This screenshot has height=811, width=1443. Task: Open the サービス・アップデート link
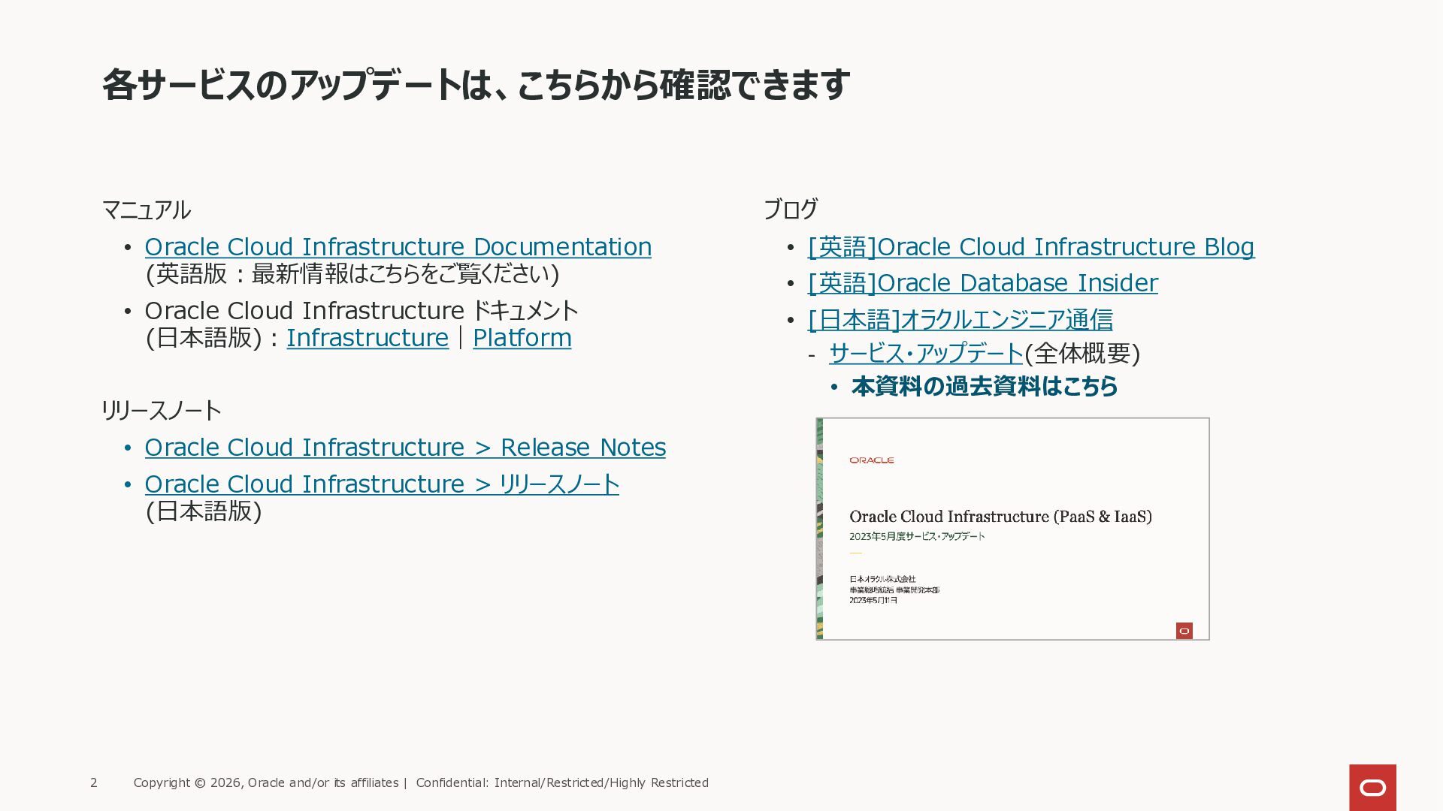pyautogui.click(x=926, y=354)
